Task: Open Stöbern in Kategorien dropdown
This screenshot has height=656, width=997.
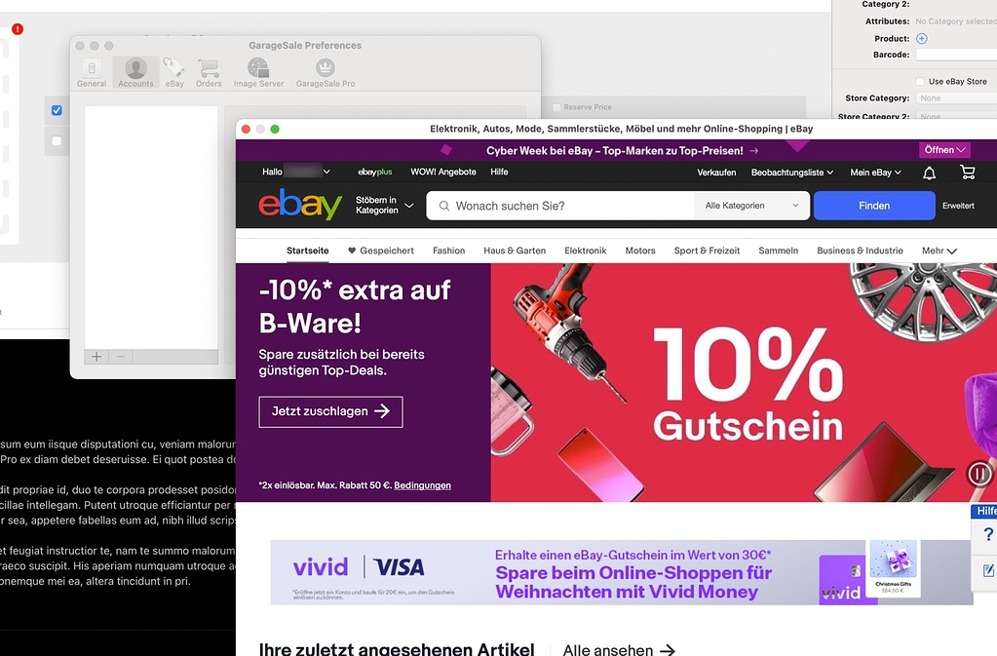Action: (384, 206)
